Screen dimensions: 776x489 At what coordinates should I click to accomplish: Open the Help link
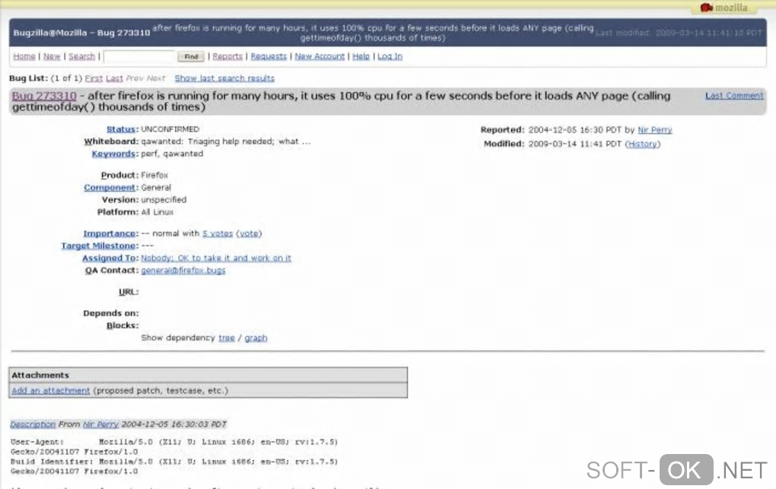(361, 56)
